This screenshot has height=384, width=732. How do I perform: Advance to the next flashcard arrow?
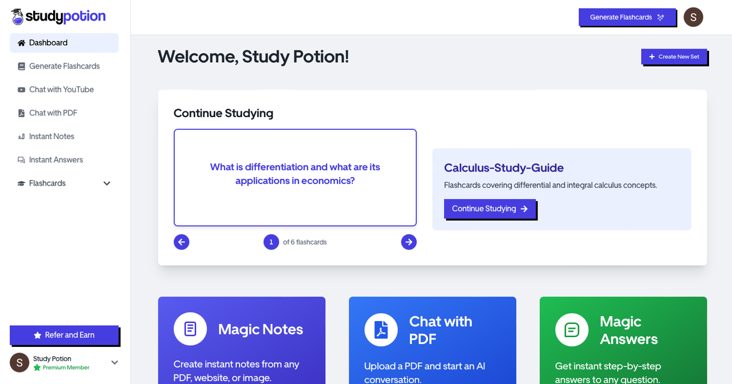[409, 242]
